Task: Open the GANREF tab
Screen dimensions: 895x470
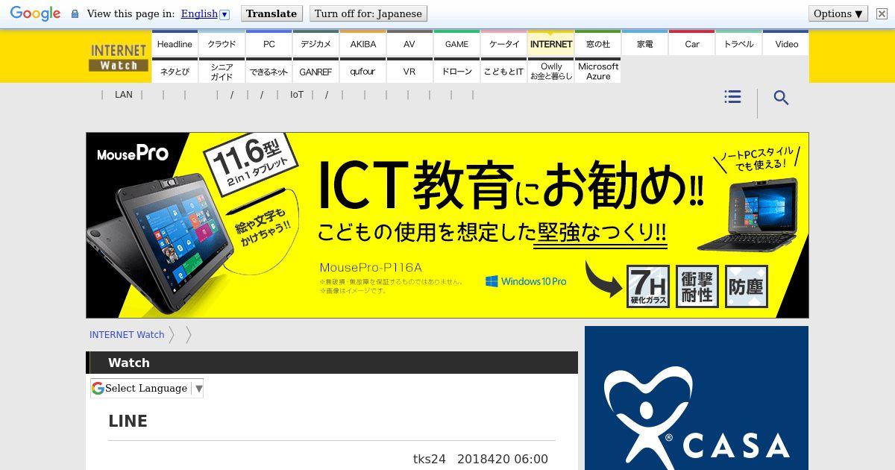Action: click(x=316, y=71)
